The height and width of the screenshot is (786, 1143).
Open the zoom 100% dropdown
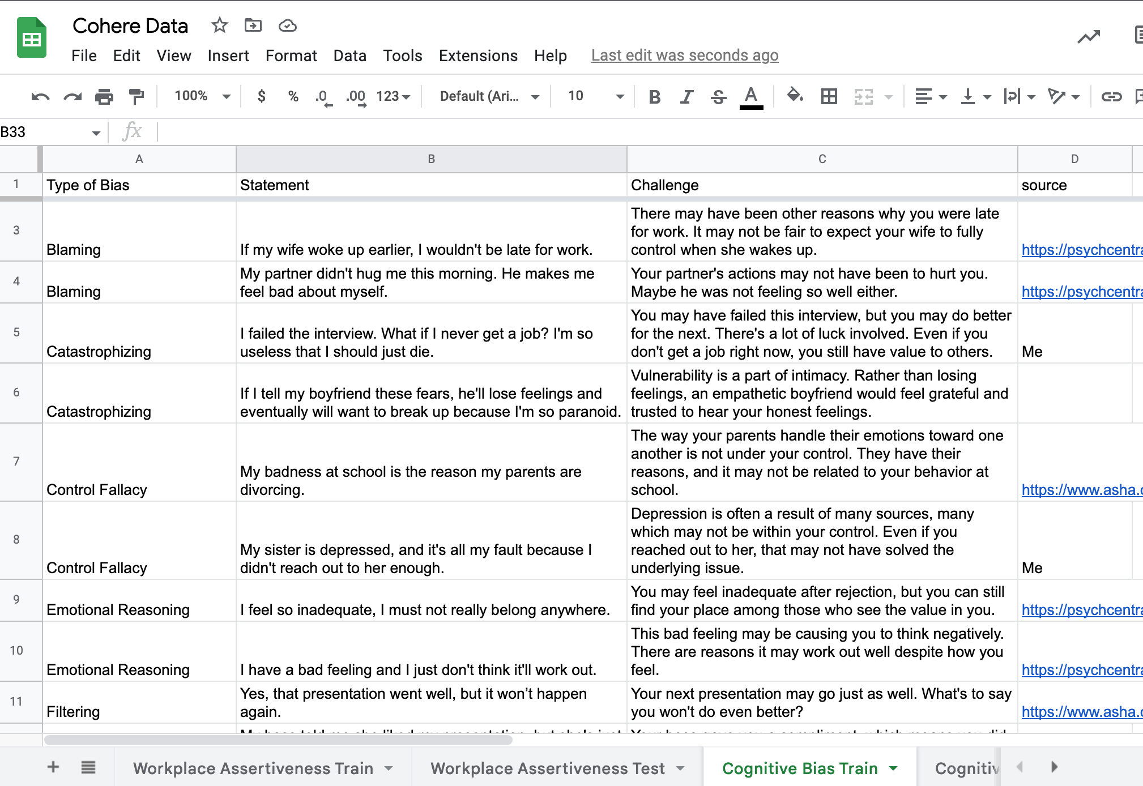click(x=202, y=96)
